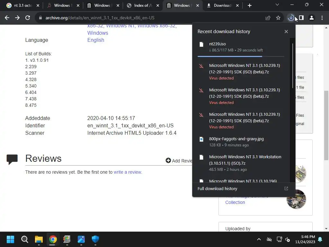Switch to 'Index of /' tab
The image size is (329, 247).
pos(143,5)
